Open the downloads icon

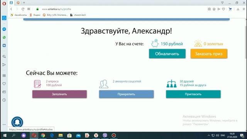pos(238,9)
